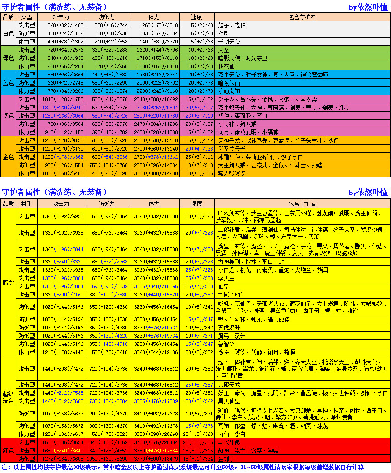Click the guardian cell 五虎汉升
The image size is (391, 473).
(302, 327)
